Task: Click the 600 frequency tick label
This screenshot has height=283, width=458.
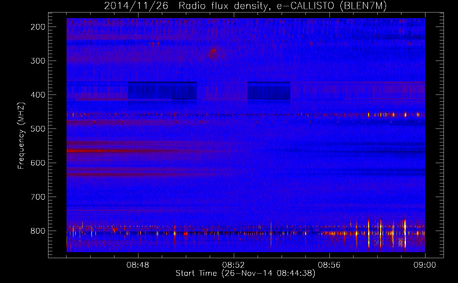Action: point(38,163)
